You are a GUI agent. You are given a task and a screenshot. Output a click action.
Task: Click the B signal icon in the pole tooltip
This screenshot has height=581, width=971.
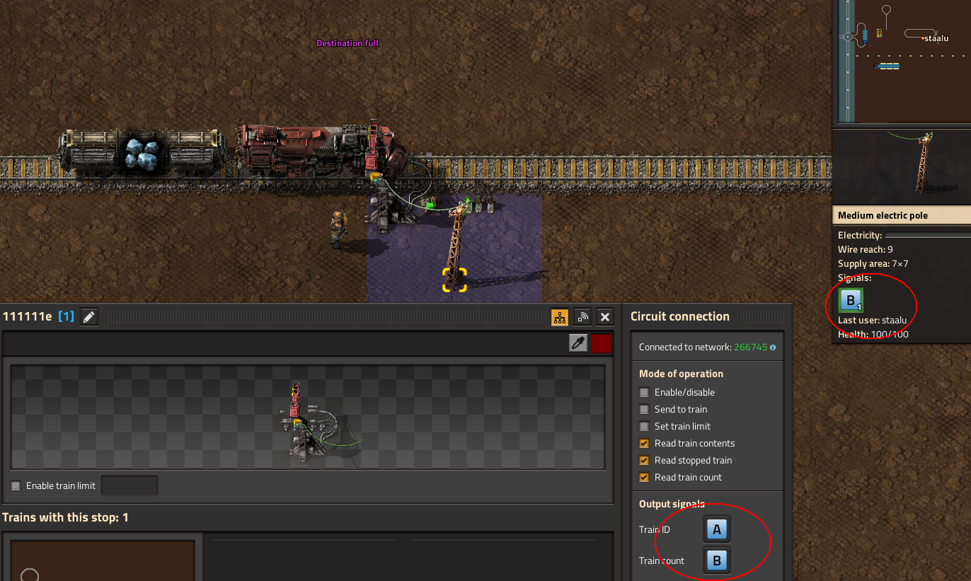point(850,300)
